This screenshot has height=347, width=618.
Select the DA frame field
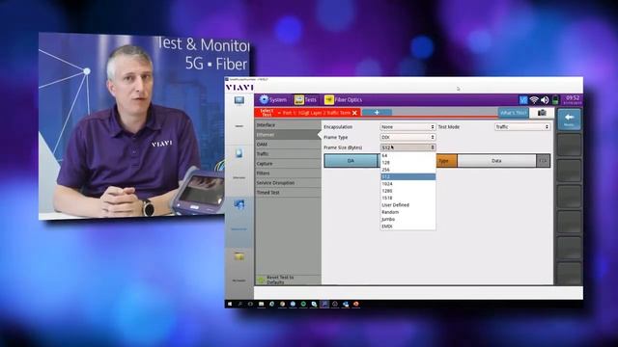tap(351, 161)
